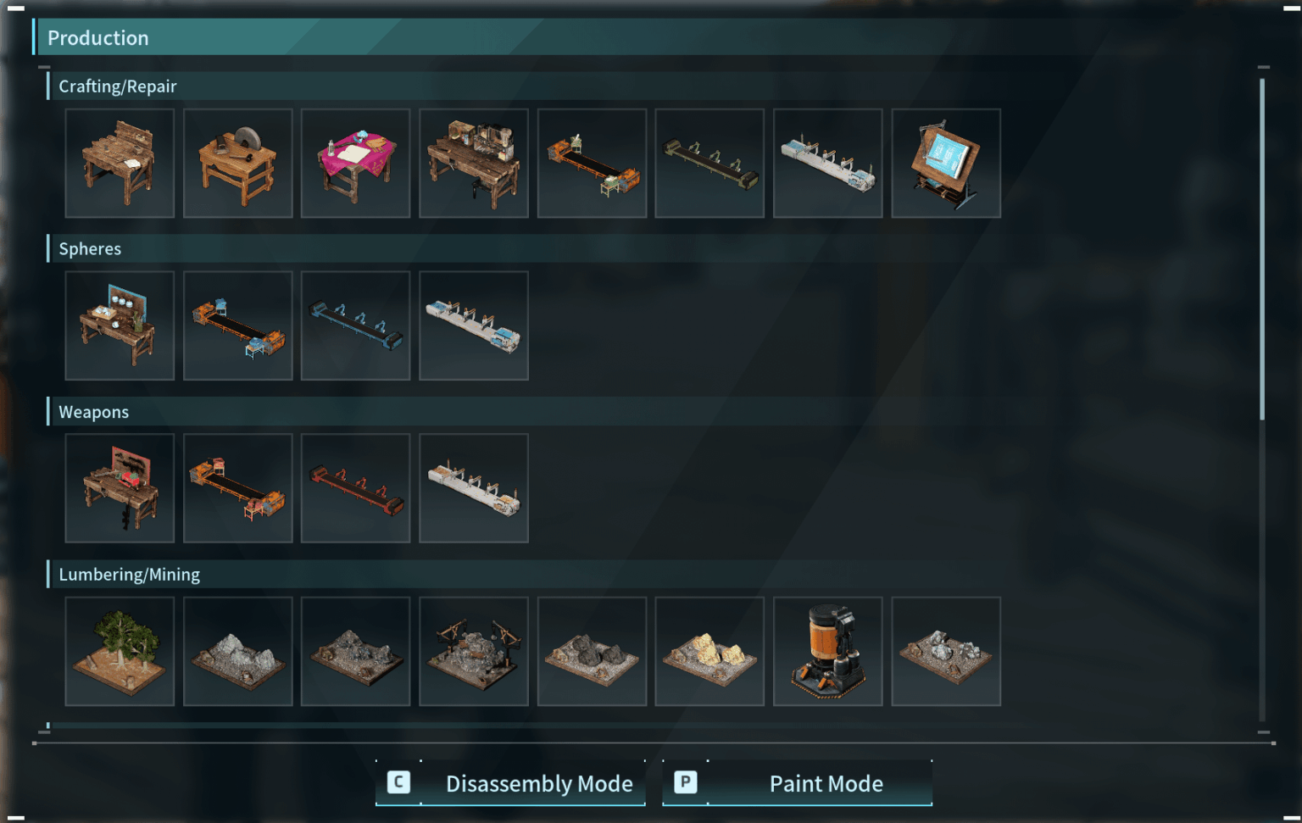Select the stone pit with wooden cranes
Image resolution: width=1302 pixels, height=823 pixels.
pos(474,651)
